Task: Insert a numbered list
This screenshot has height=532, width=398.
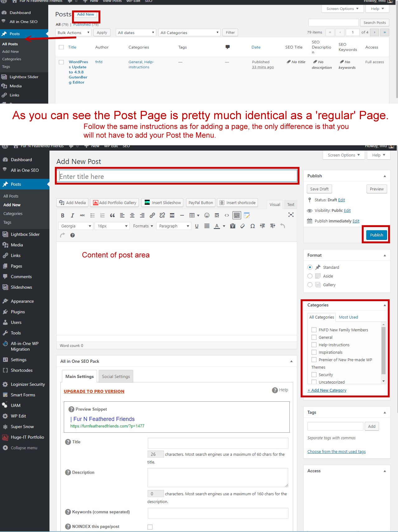Action: coord(102,215)
